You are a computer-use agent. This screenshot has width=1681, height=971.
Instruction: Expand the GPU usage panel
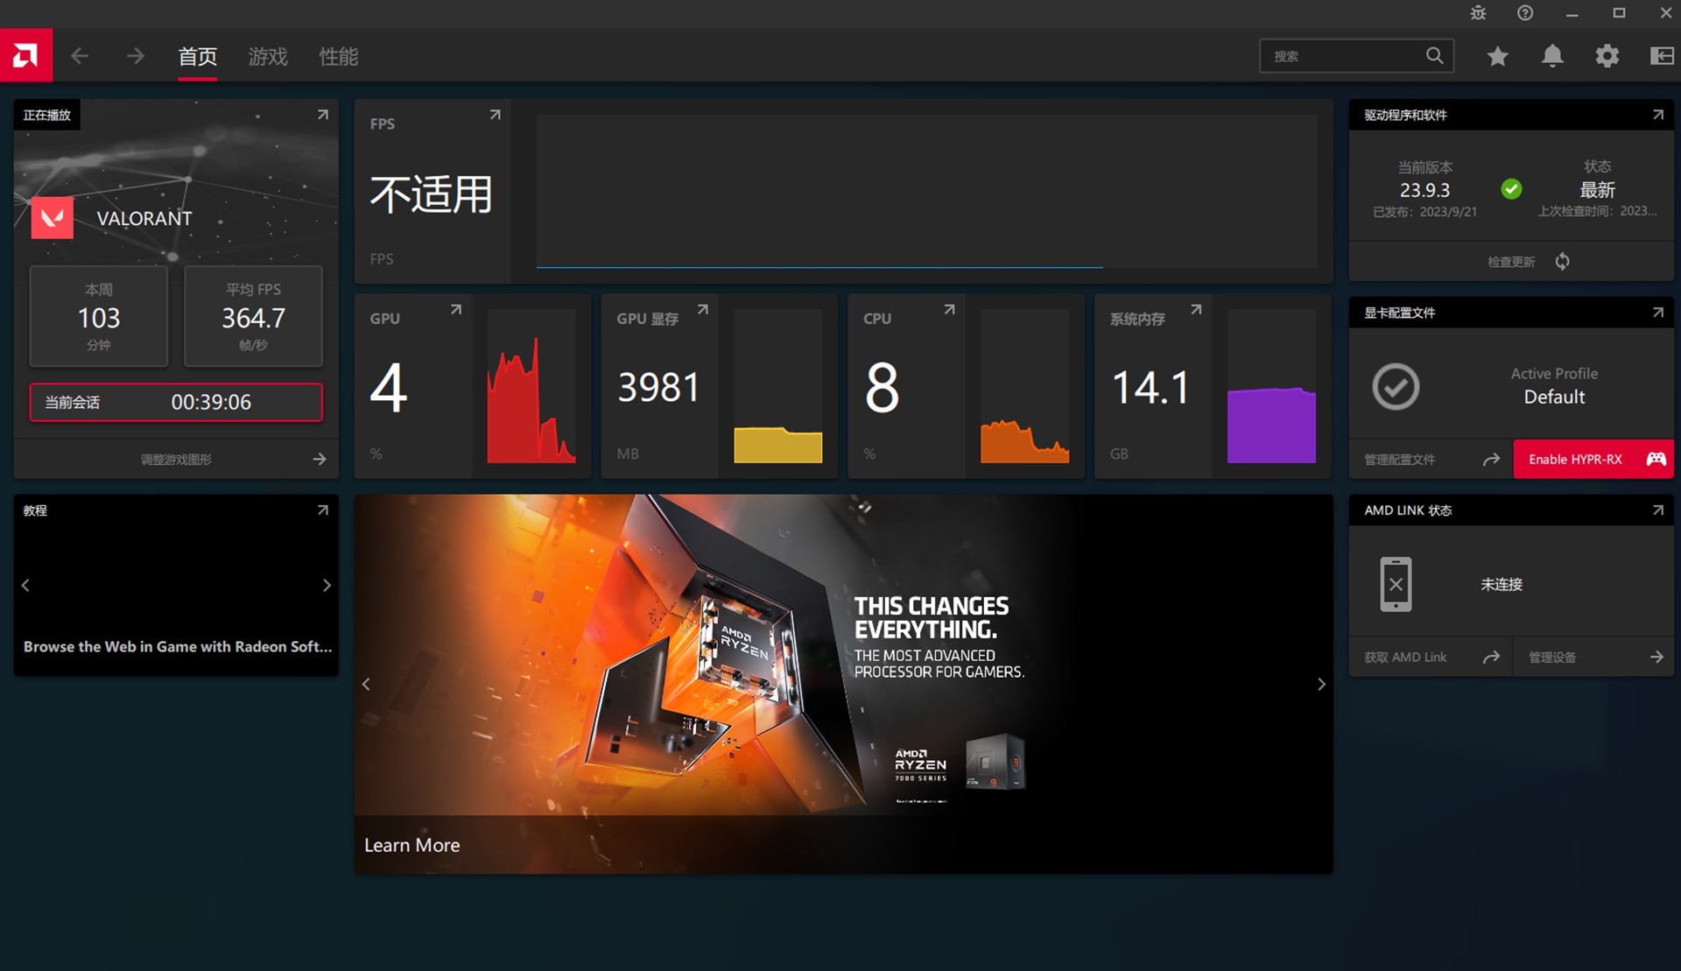point(456,310)
